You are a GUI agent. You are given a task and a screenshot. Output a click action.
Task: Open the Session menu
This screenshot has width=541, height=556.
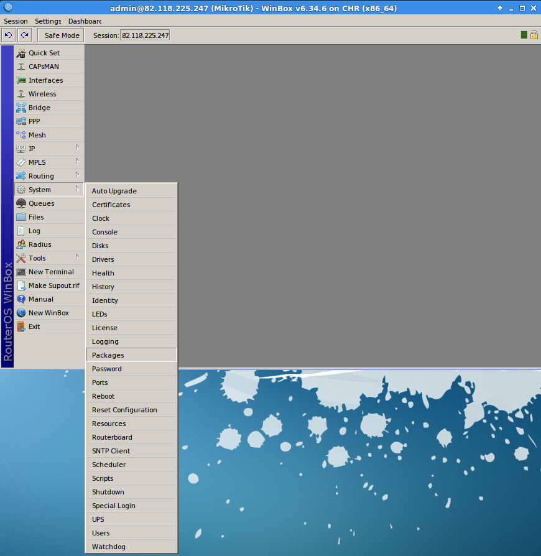16,21
